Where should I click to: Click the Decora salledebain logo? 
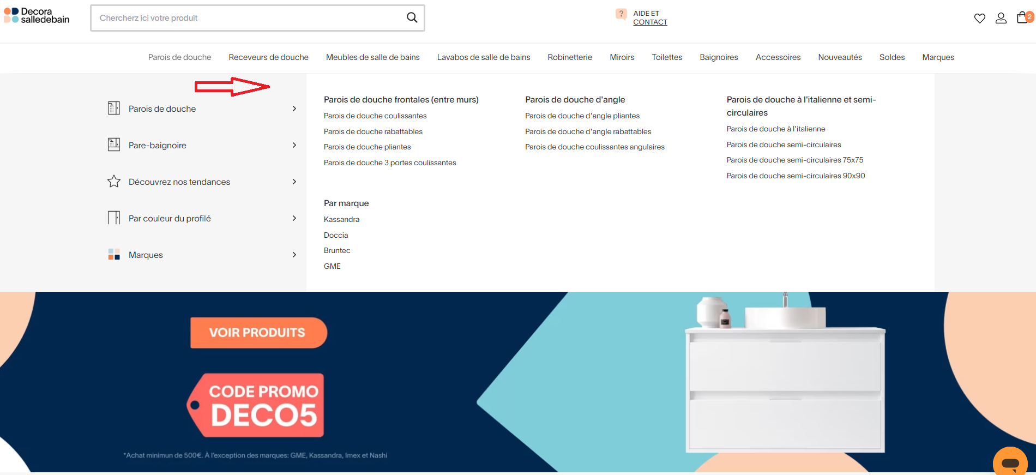click(x=37, y=16)
